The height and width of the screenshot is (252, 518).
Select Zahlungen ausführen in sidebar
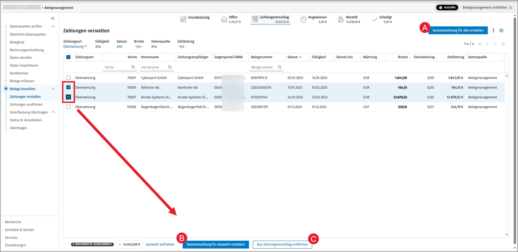tap(26, 104)
